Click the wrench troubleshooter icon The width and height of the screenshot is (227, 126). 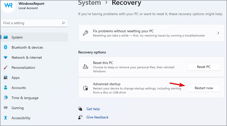coord(86,33)
